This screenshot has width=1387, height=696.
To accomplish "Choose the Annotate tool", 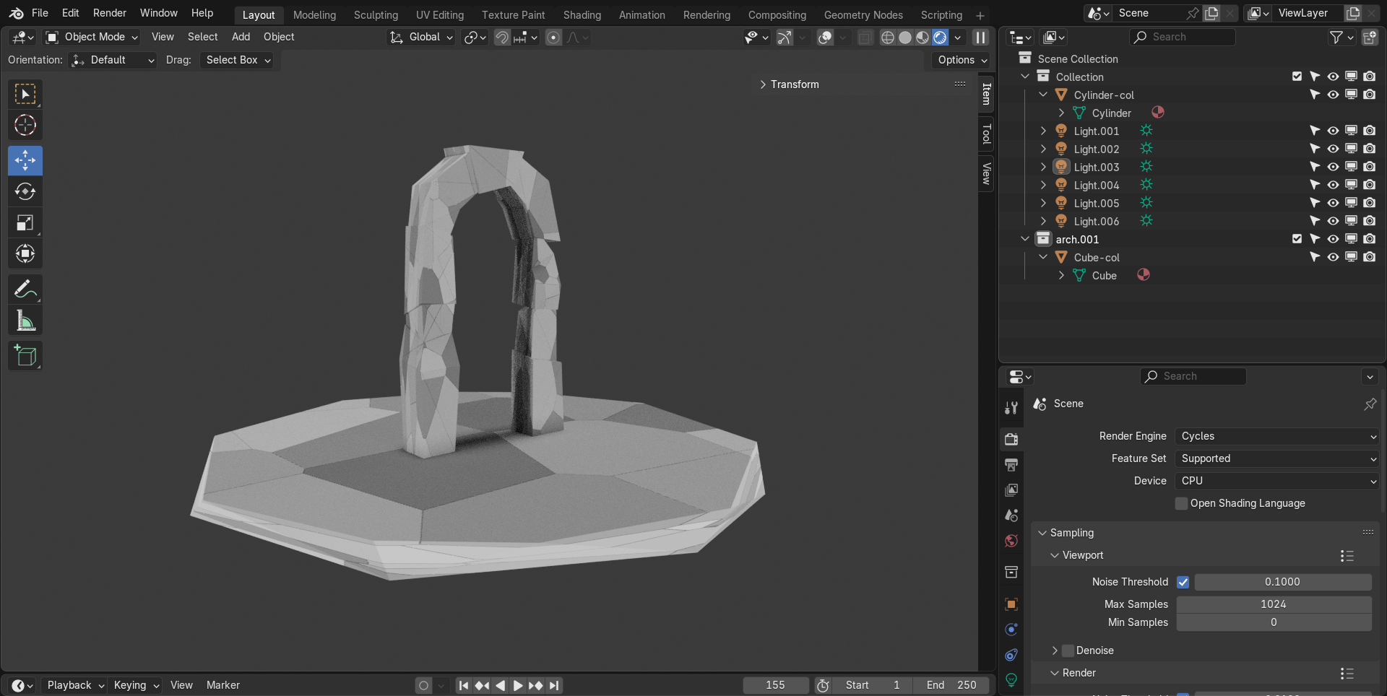I will click(x=25, y=290).
